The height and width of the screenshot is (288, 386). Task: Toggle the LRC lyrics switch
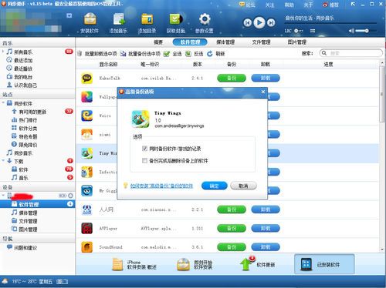click(299, 31)
